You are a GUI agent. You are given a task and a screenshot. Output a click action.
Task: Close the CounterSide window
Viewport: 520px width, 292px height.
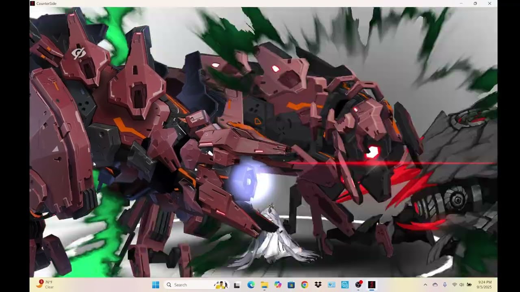coord(490,3)
